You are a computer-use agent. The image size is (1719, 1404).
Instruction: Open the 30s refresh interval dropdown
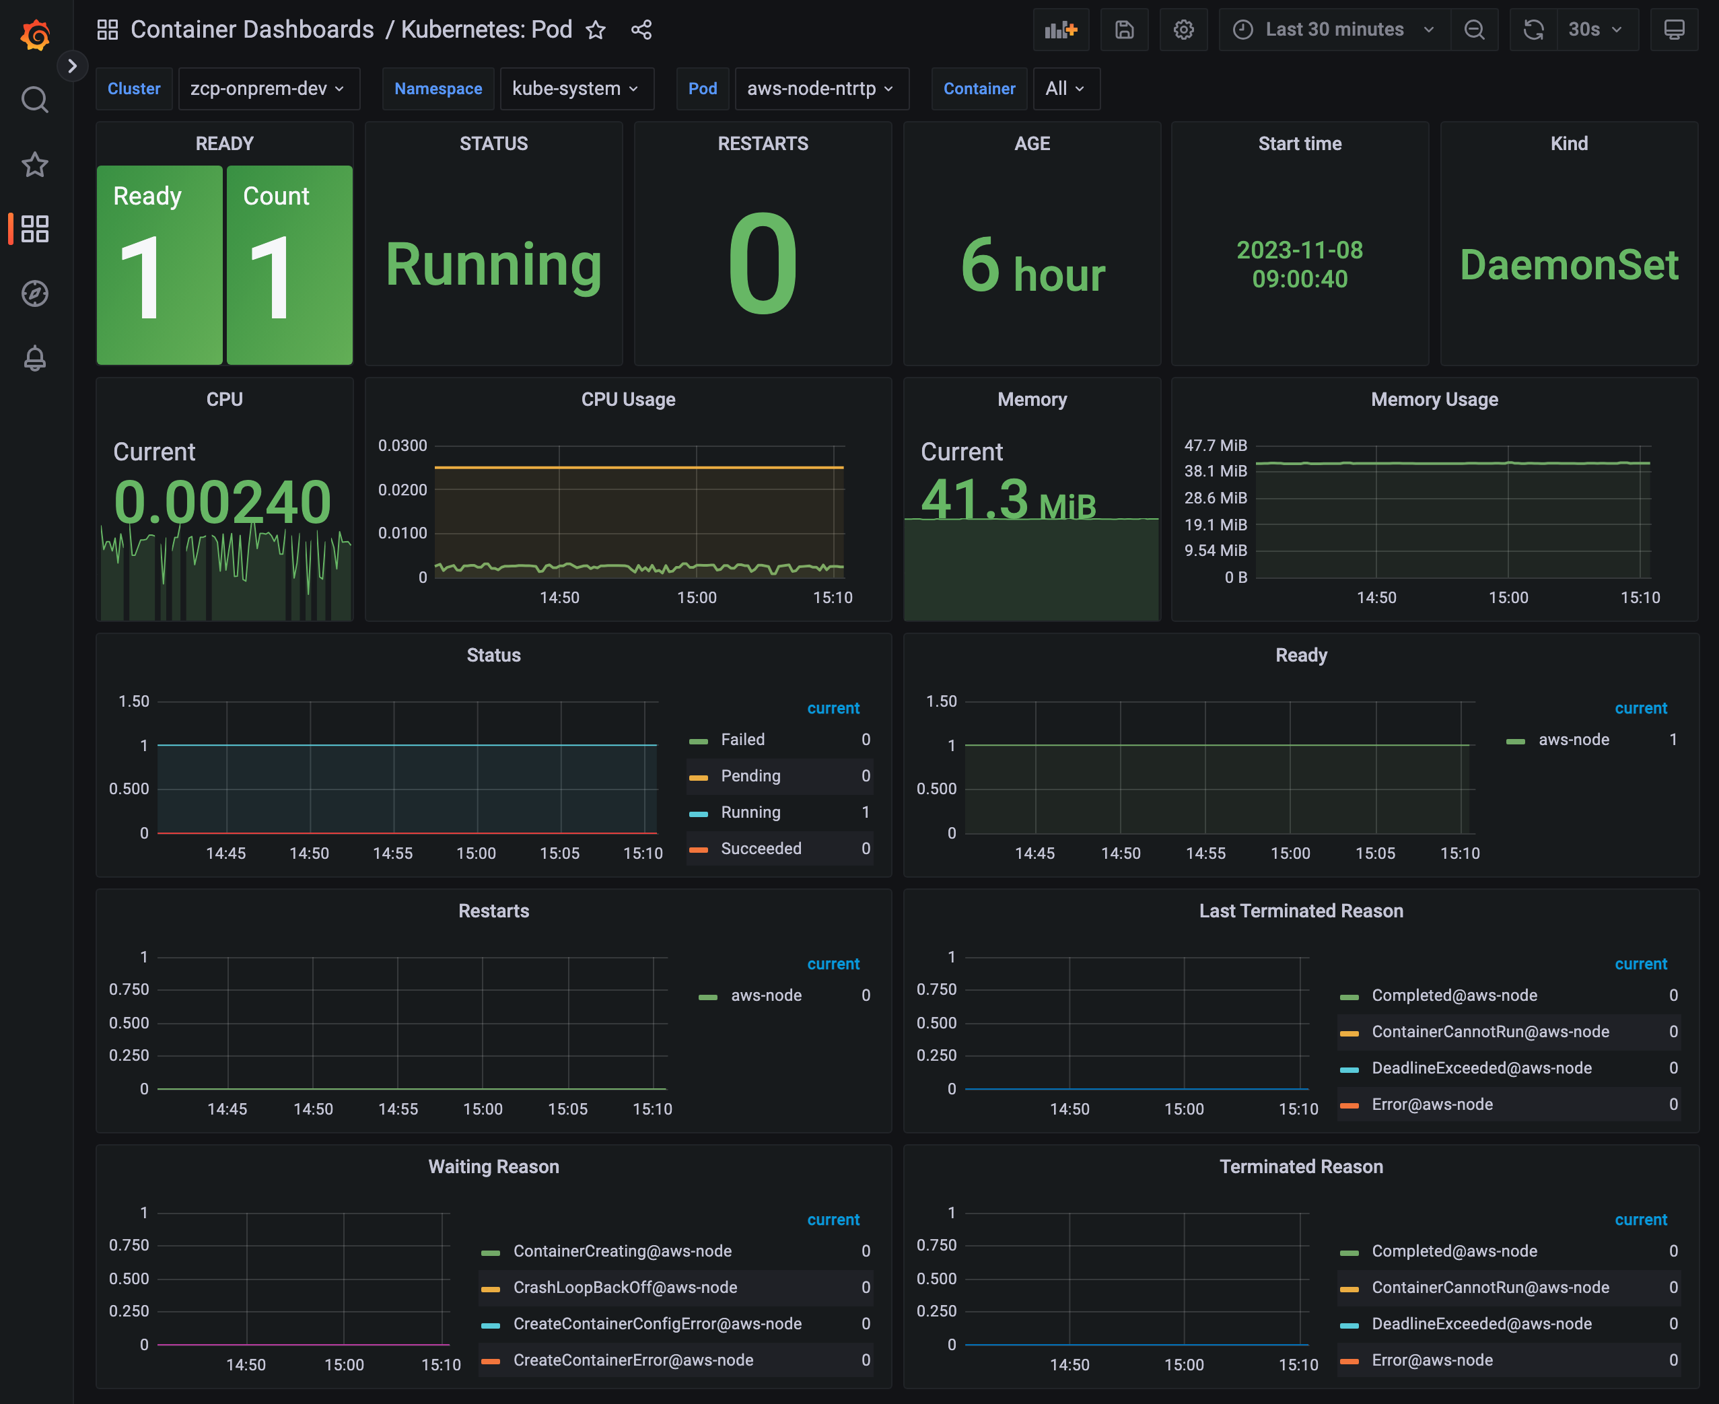(1598, 30)
